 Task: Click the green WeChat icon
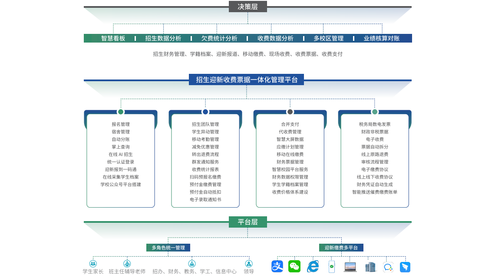tap(294, 266)
